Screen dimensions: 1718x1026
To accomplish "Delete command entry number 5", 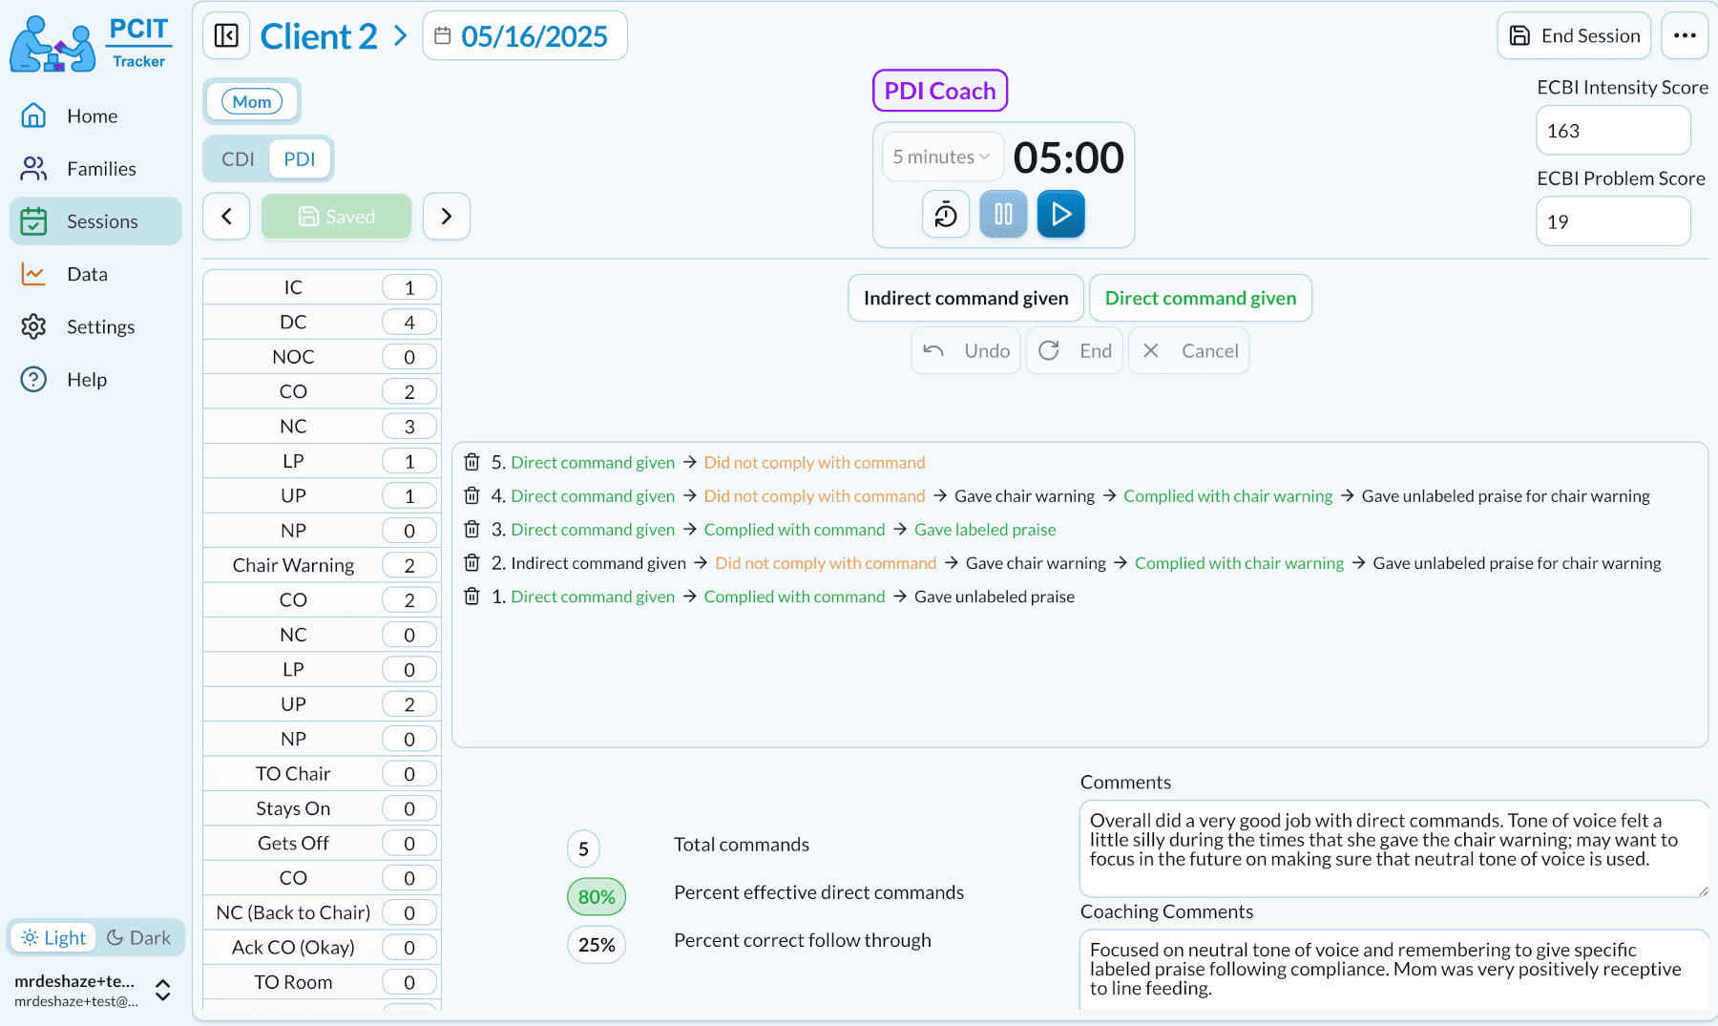I will pyautogui.click(x=471, y=463).
